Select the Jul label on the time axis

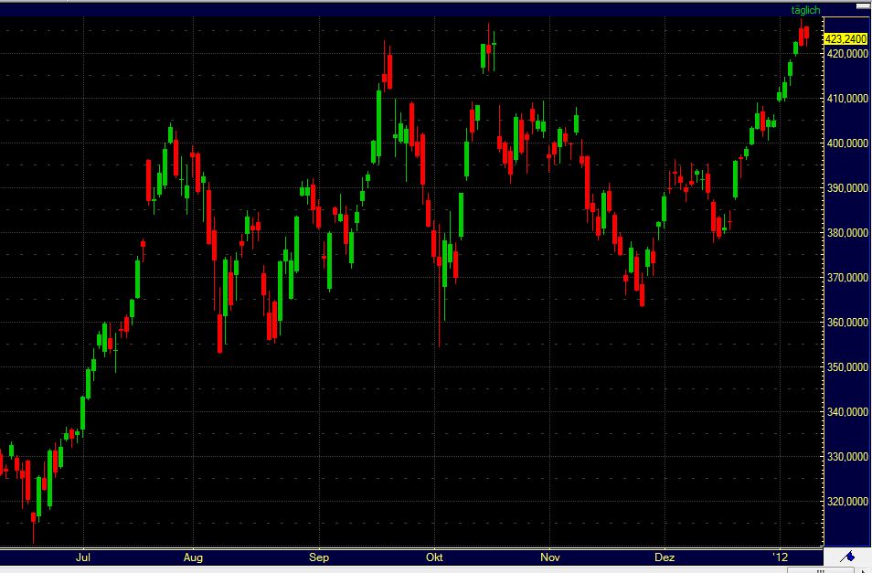click(x=83, y=557)
